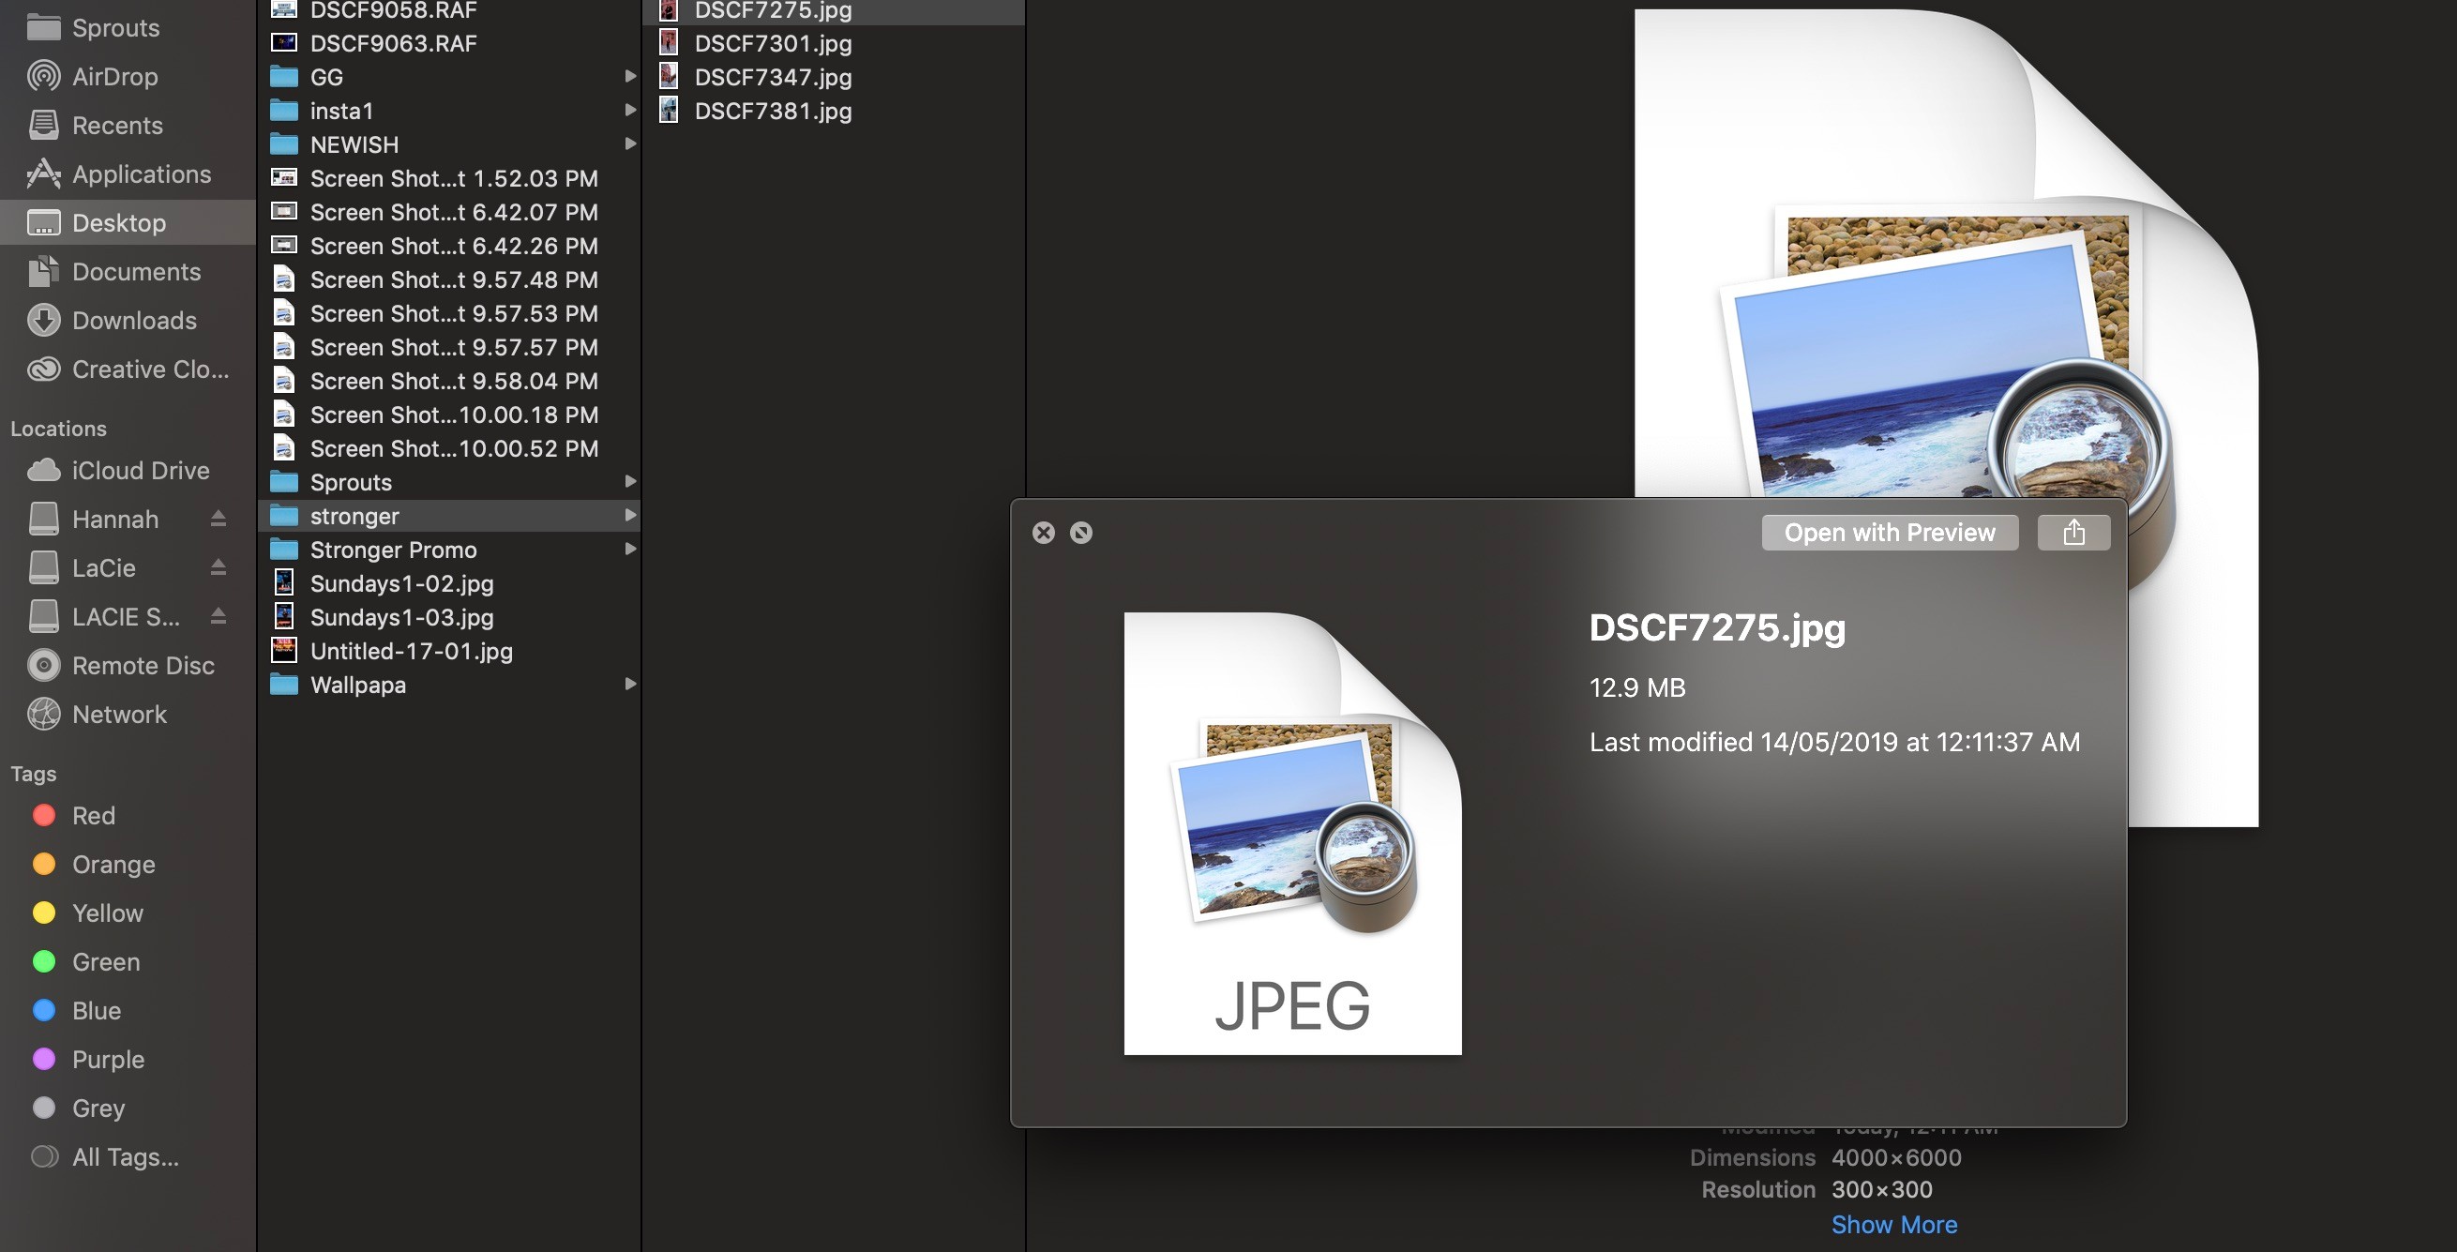Expand the Wallpapa folder arrow

point(629,684)
